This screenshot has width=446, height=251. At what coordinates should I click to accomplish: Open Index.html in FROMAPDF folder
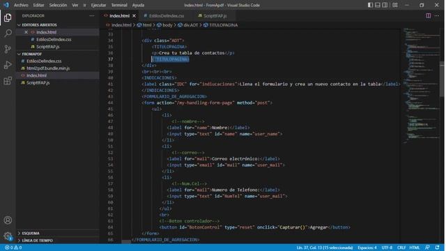36,75
